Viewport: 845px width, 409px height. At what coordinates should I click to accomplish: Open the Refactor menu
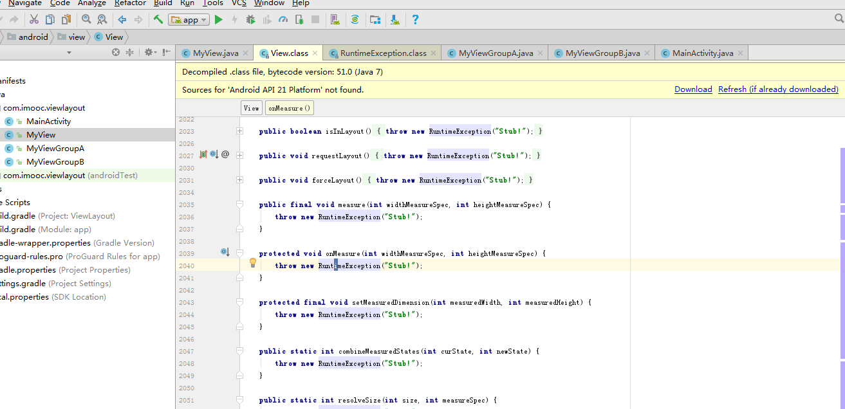130,3
